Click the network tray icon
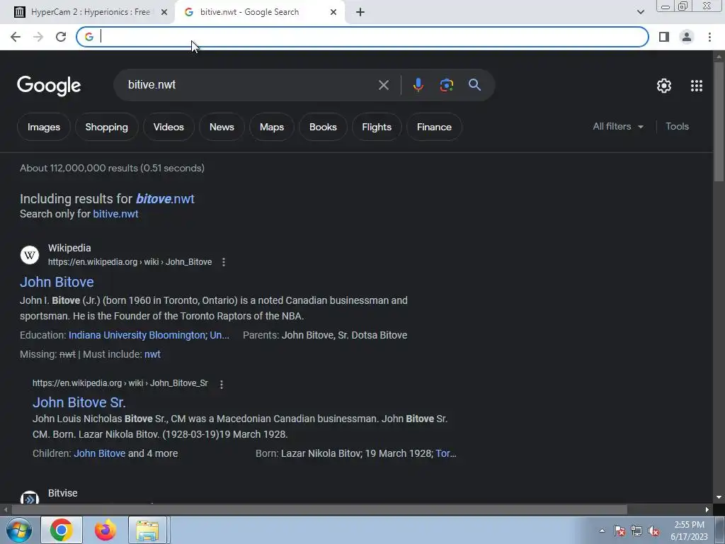The height and width of the screenshot is (544, 725). coord(636,531)
